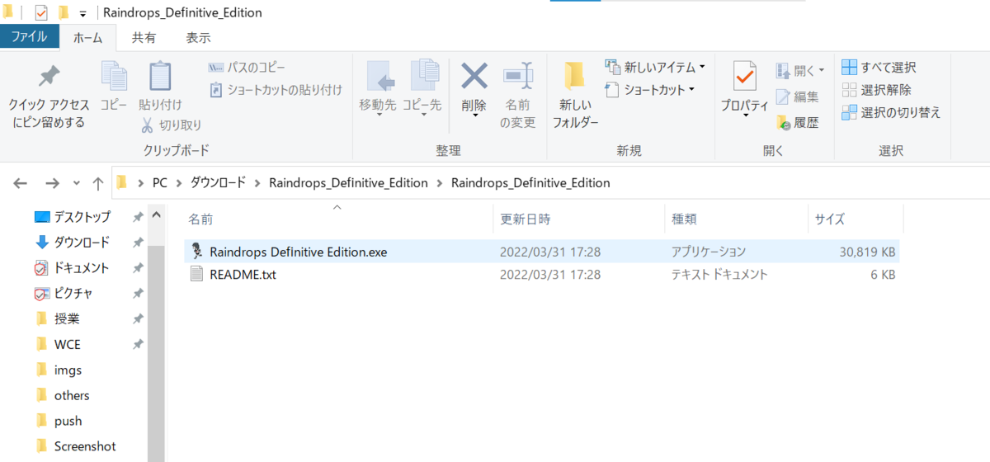This screenshot has width=990, height=462.
Task: Open the 新しいアイテム dropdown
Action: click(x=655, y=67)
